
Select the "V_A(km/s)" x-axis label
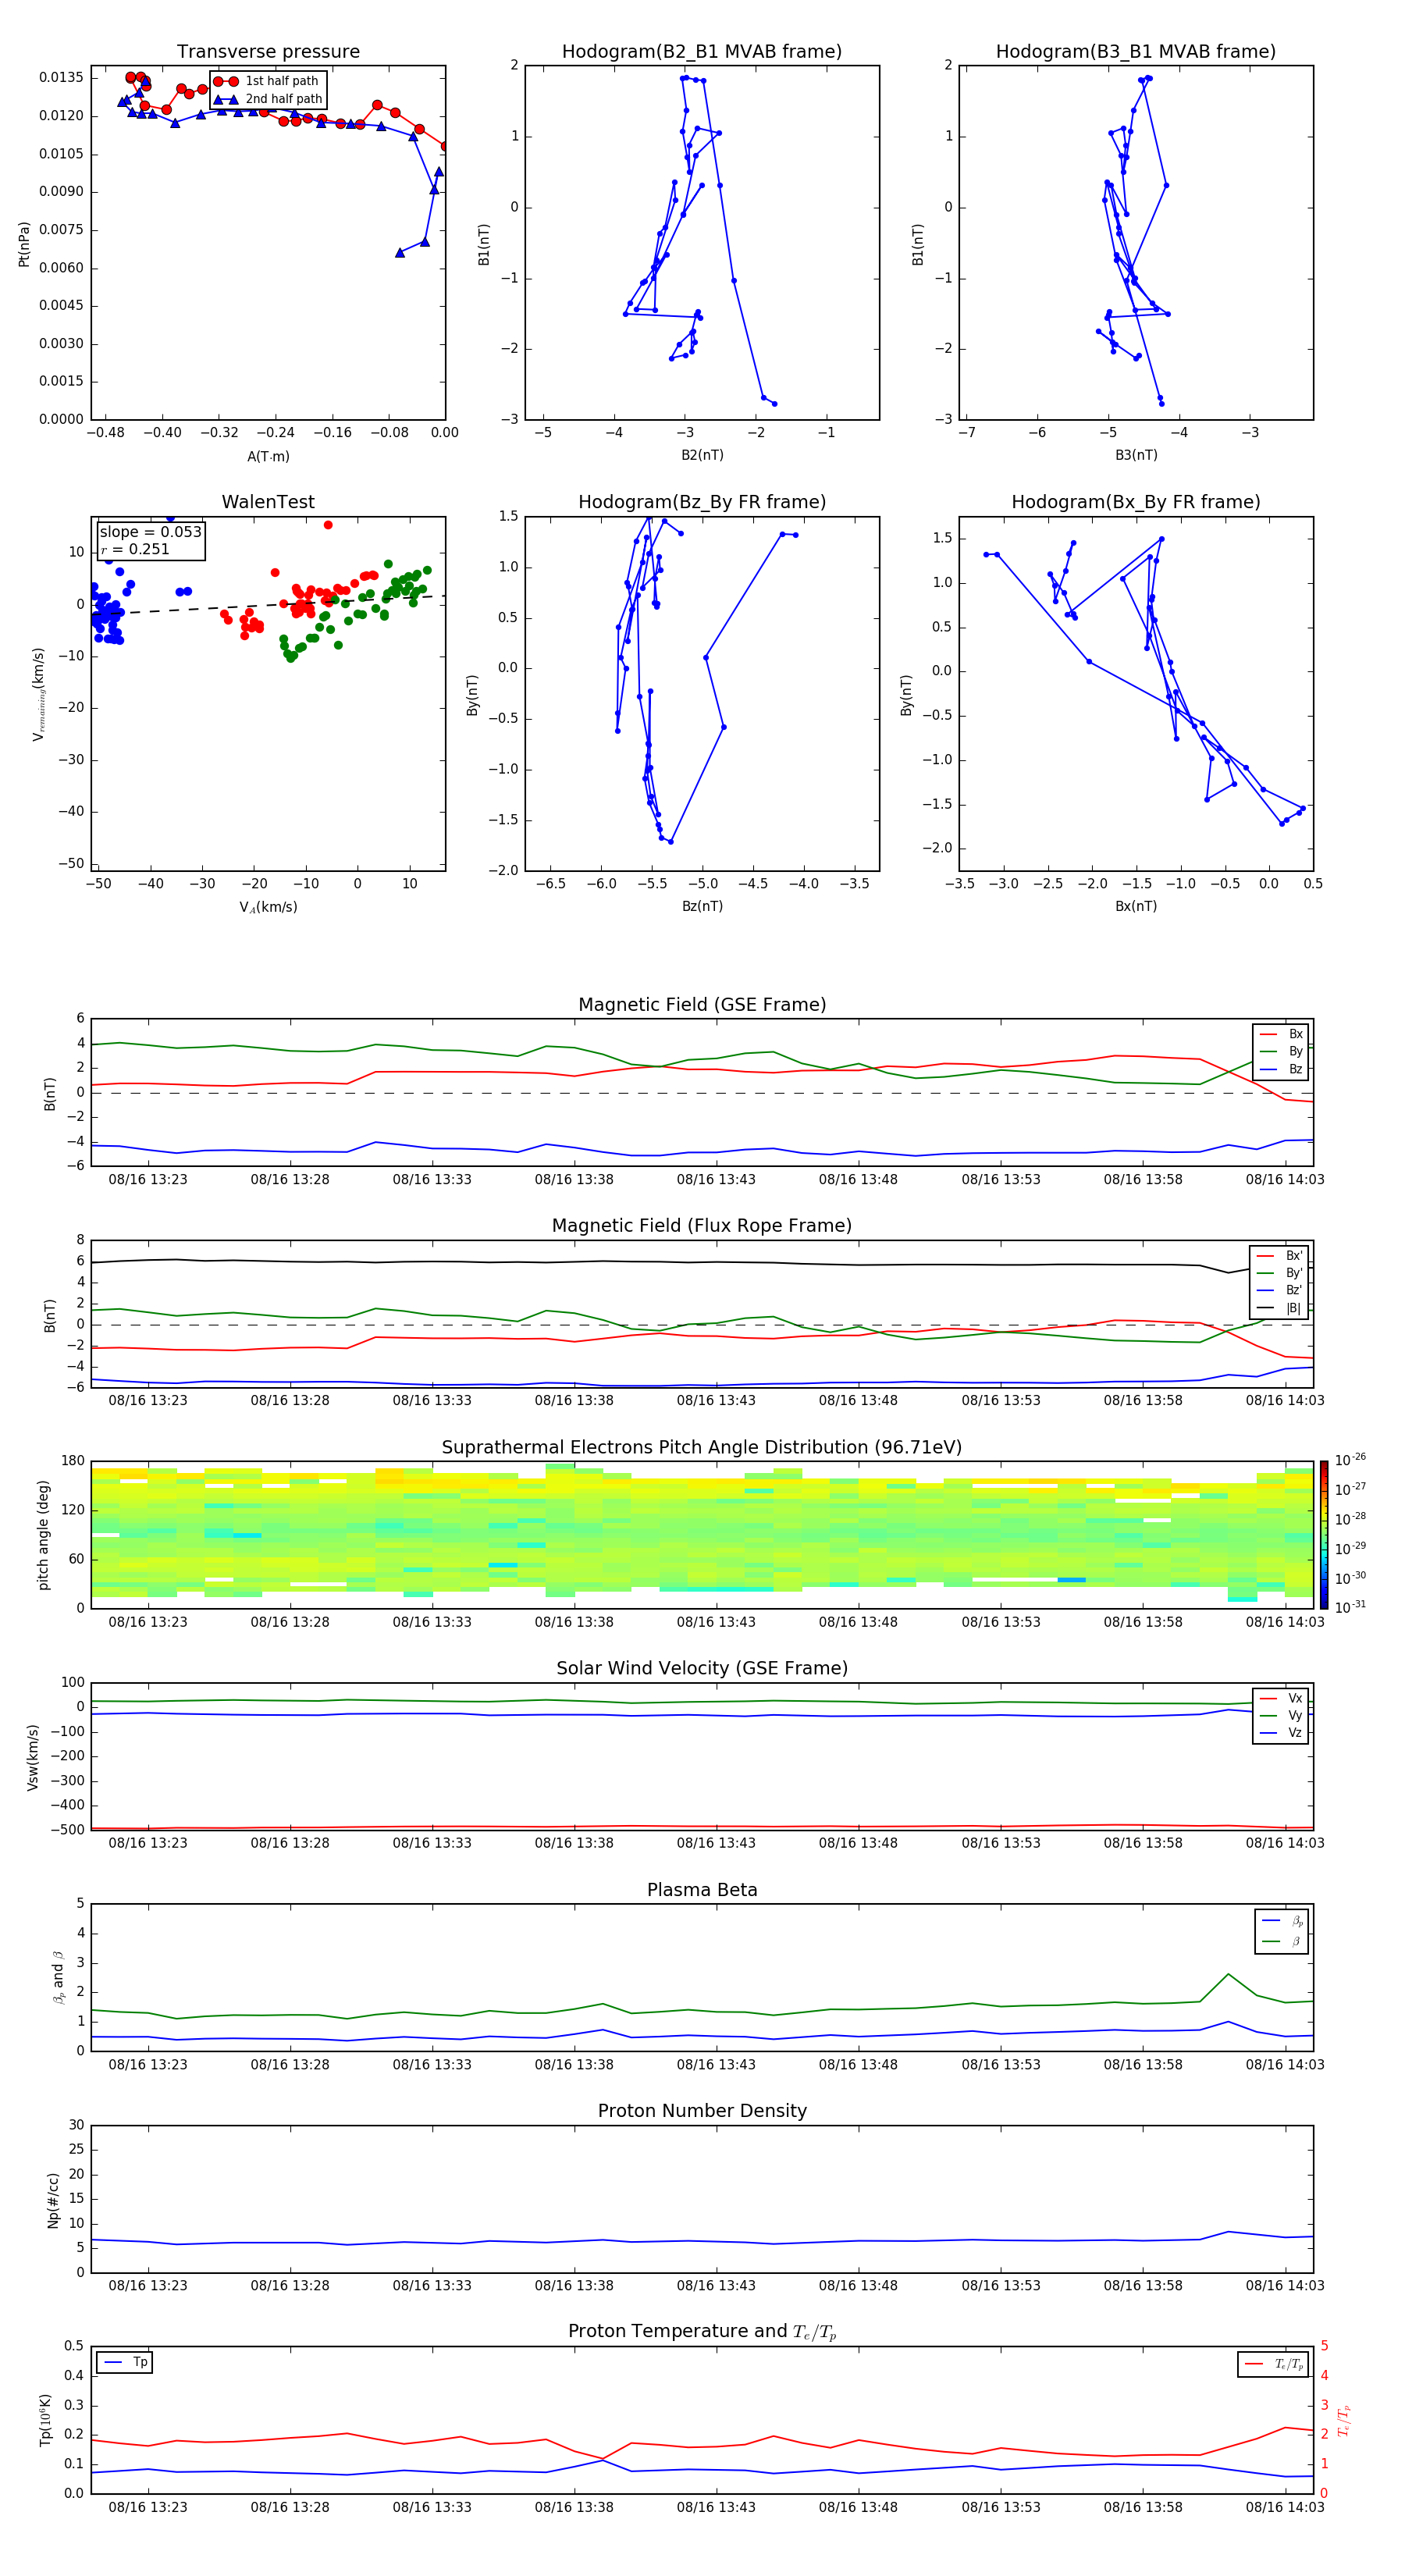(x=268, y=908)
